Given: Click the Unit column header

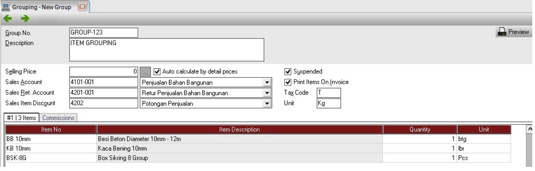Looking at the screenshot, I should (484, 129).
